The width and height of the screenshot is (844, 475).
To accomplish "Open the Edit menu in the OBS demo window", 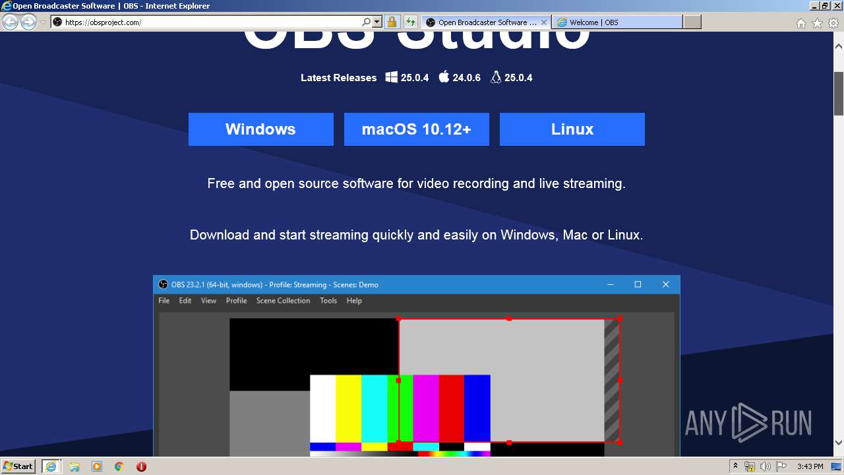I will [x=185, y=301].
